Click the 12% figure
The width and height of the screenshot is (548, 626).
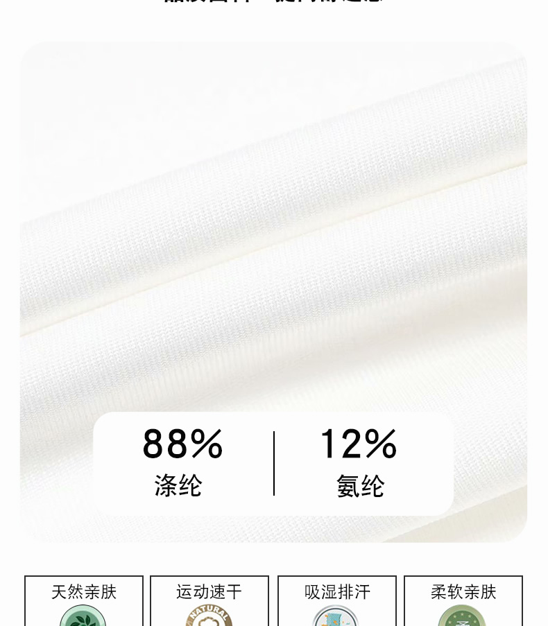[x=358, y=444]
